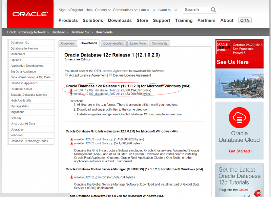Open the Partners menu
Image resolution: width=271 pixels, height=197 pixels.
206,21
